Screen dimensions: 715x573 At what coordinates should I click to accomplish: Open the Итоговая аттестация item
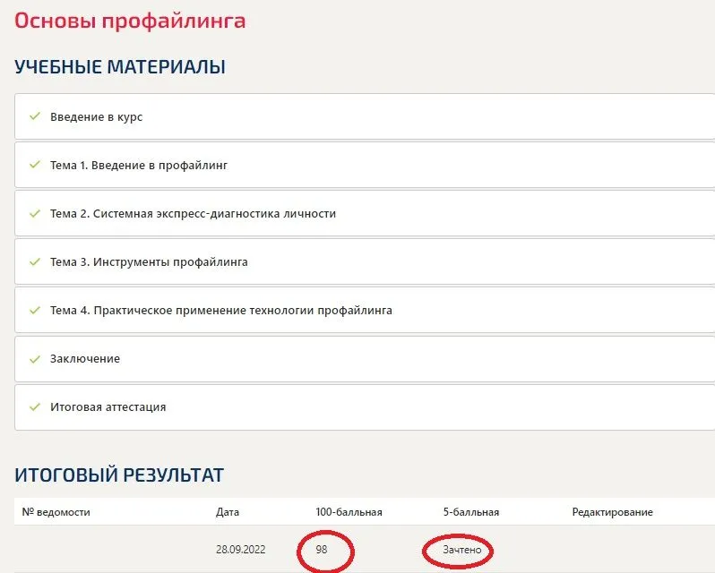coord(108,407)
